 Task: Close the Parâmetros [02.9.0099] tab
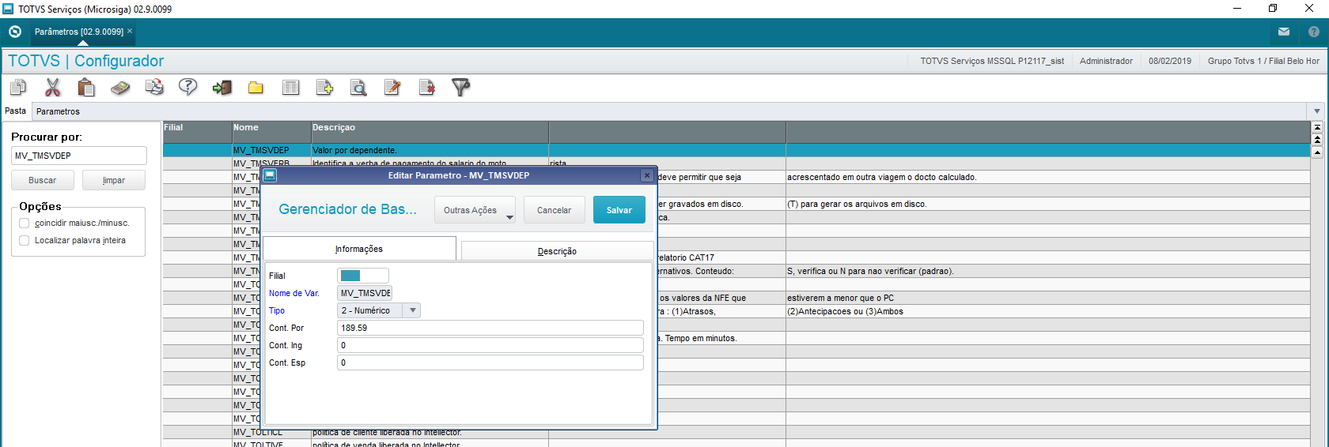click(130, 31)
